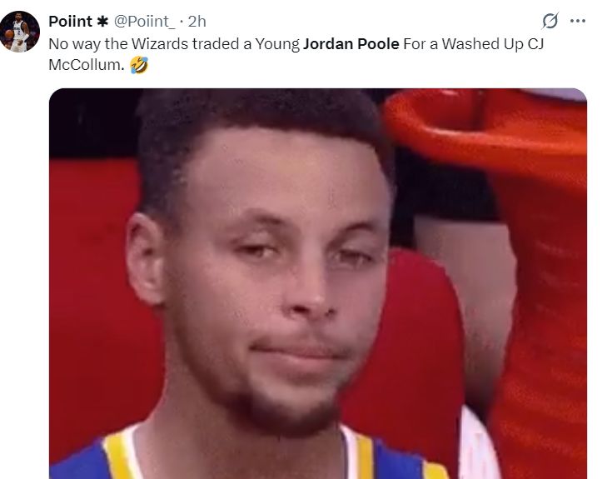Open the three-dot more options menu
The width and height of the screenshot is (602, 479).
[578, 21]
